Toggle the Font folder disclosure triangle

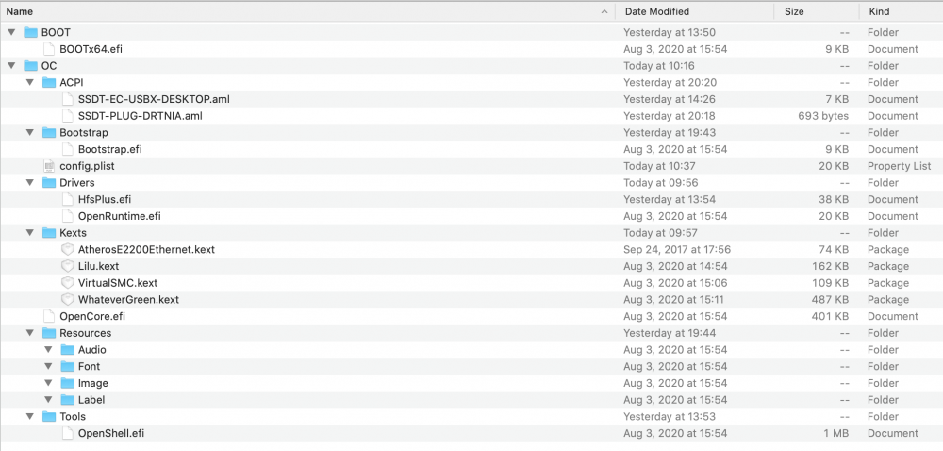tap(49, 366)
